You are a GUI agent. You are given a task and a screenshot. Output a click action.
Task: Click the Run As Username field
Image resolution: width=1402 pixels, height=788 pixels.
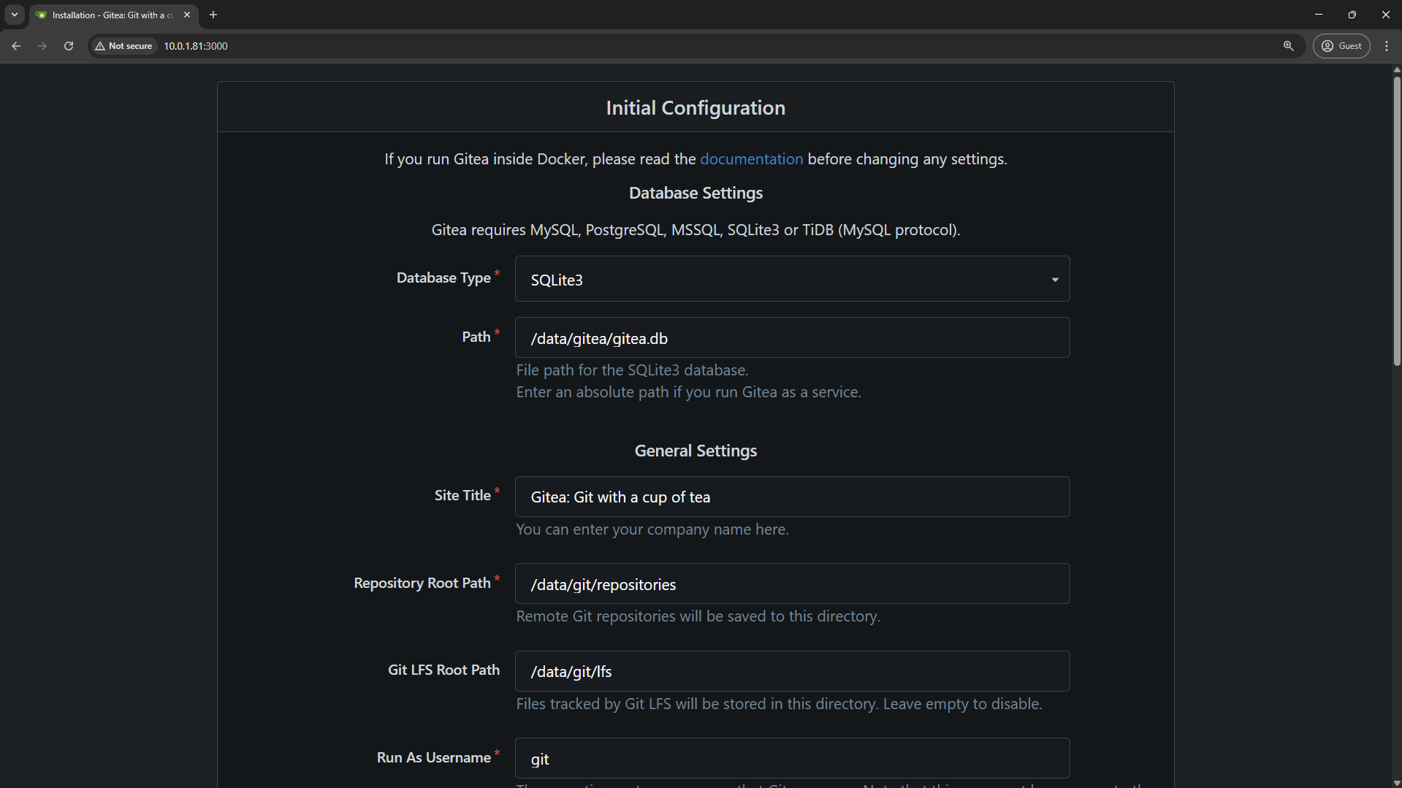792,758
